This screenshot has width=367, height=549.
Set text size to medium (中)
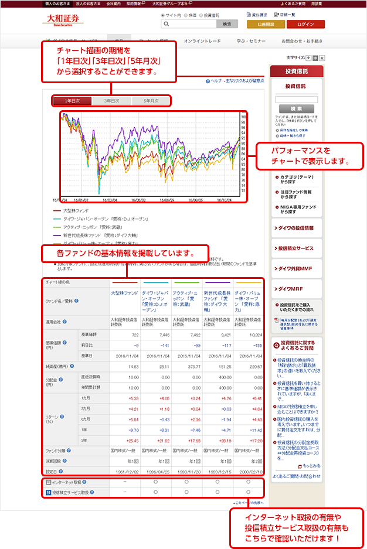[315, 58]
